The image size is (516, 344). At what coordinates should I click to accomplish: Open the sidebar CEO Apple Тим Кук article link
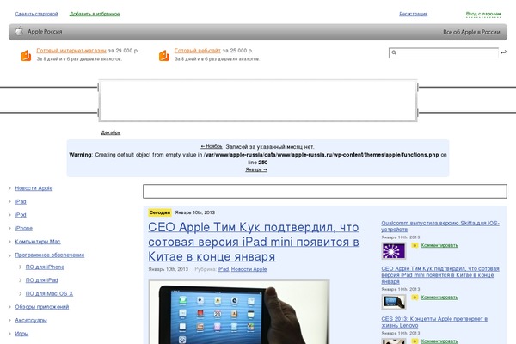tap(440, 275)
